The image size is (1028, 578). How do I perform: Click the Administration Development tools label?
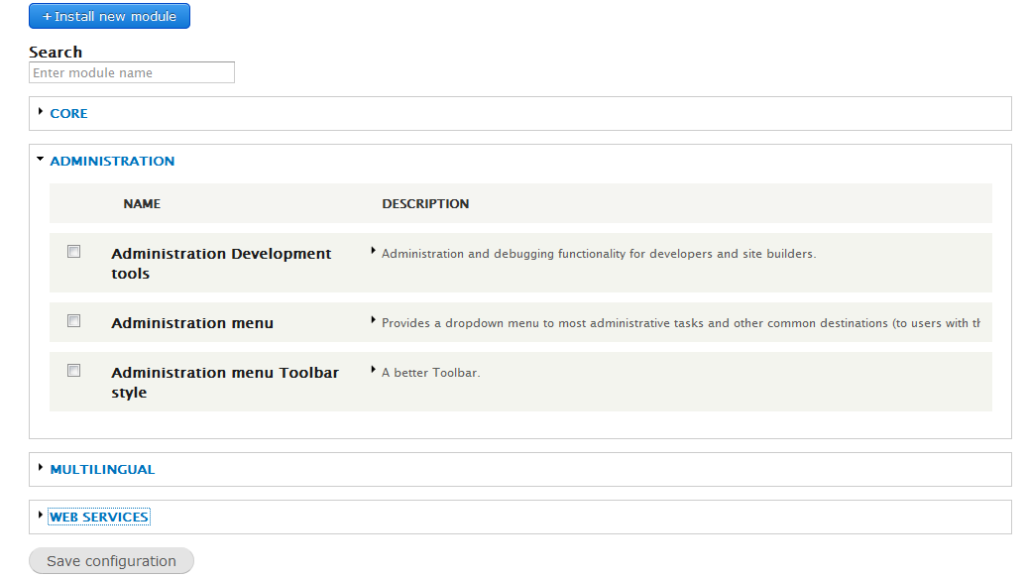(221, 264)
